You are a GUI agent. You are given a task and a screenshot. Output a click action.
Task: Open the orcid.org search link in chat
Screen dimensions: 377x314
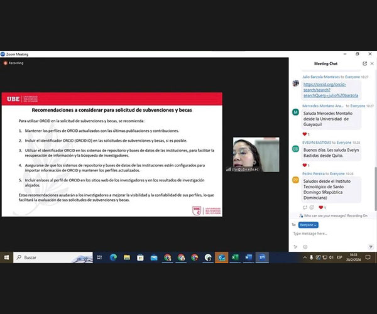(x=331, y=90)
